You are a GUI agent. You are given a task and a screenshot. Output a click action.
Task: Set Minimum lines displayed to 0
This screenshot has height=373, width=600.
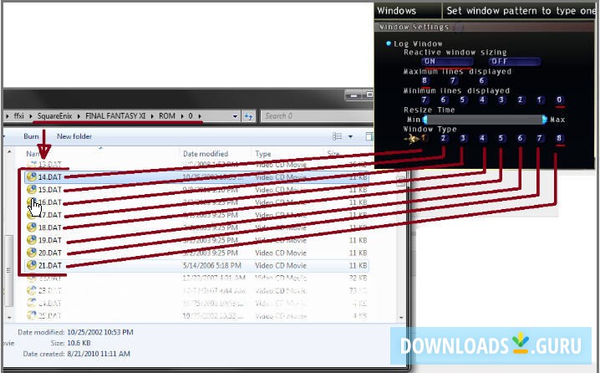coord(559,100)
